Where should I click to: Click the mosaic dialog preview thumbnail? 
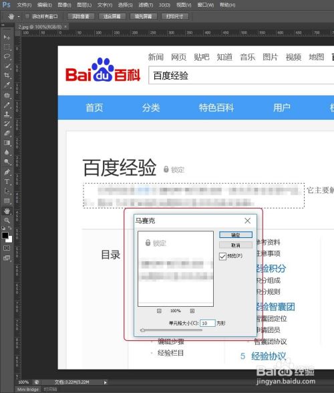pyautogui.click(x=176, y=269)
